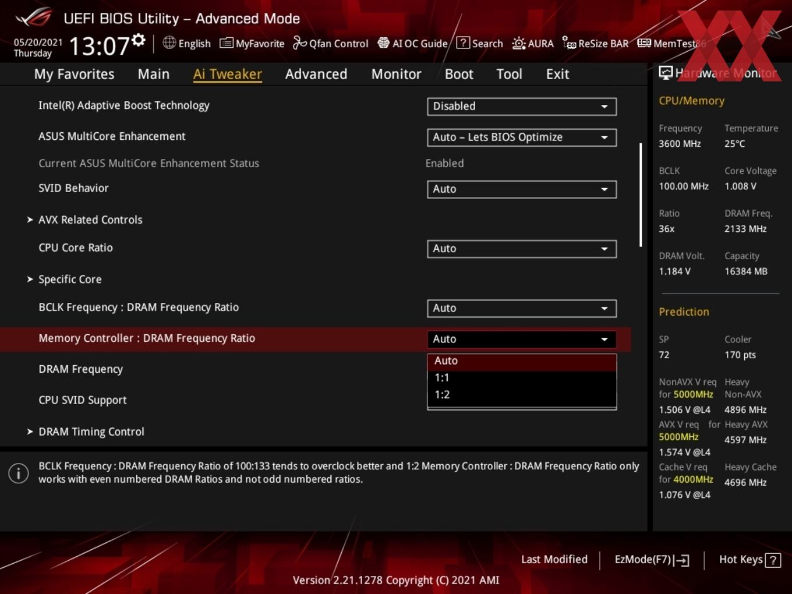The width and height of the screenshot is (792, 594).
Task: Open Intel Adaptive Boost Technology dropdown
Action: point(522,107)
